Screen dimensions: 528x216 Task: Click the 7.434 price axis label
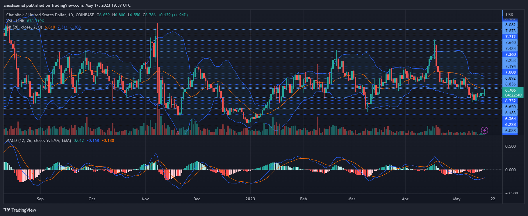[511, 49]
